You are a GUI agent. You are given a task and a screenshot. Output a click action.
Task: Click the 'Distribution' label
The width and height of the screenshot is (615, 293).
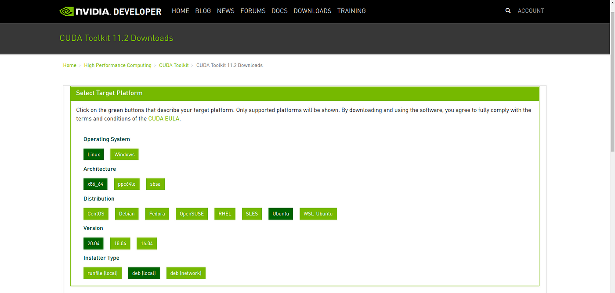(x=99, y=199)
